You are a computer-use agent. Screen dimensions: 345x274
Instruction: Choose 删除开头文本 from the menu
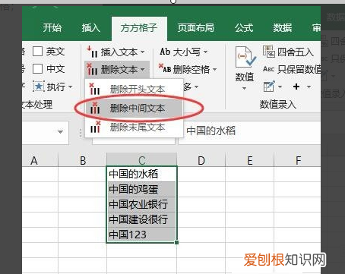pos(134,89)
